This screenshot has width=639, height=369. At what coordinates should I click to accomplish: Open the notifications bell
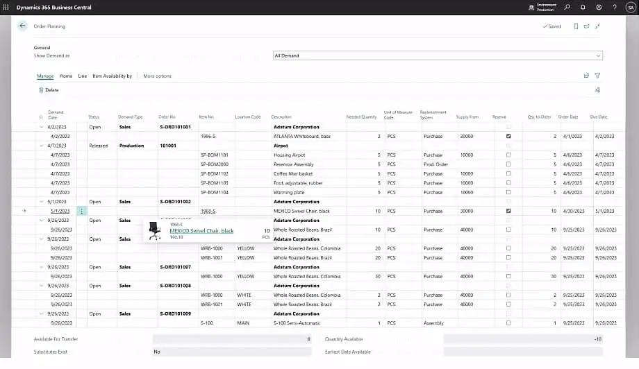coord(583,8)
